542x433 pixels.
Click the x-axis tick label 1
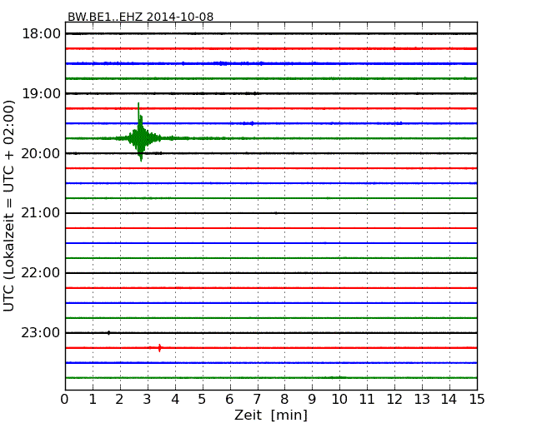tap(93, 400)
